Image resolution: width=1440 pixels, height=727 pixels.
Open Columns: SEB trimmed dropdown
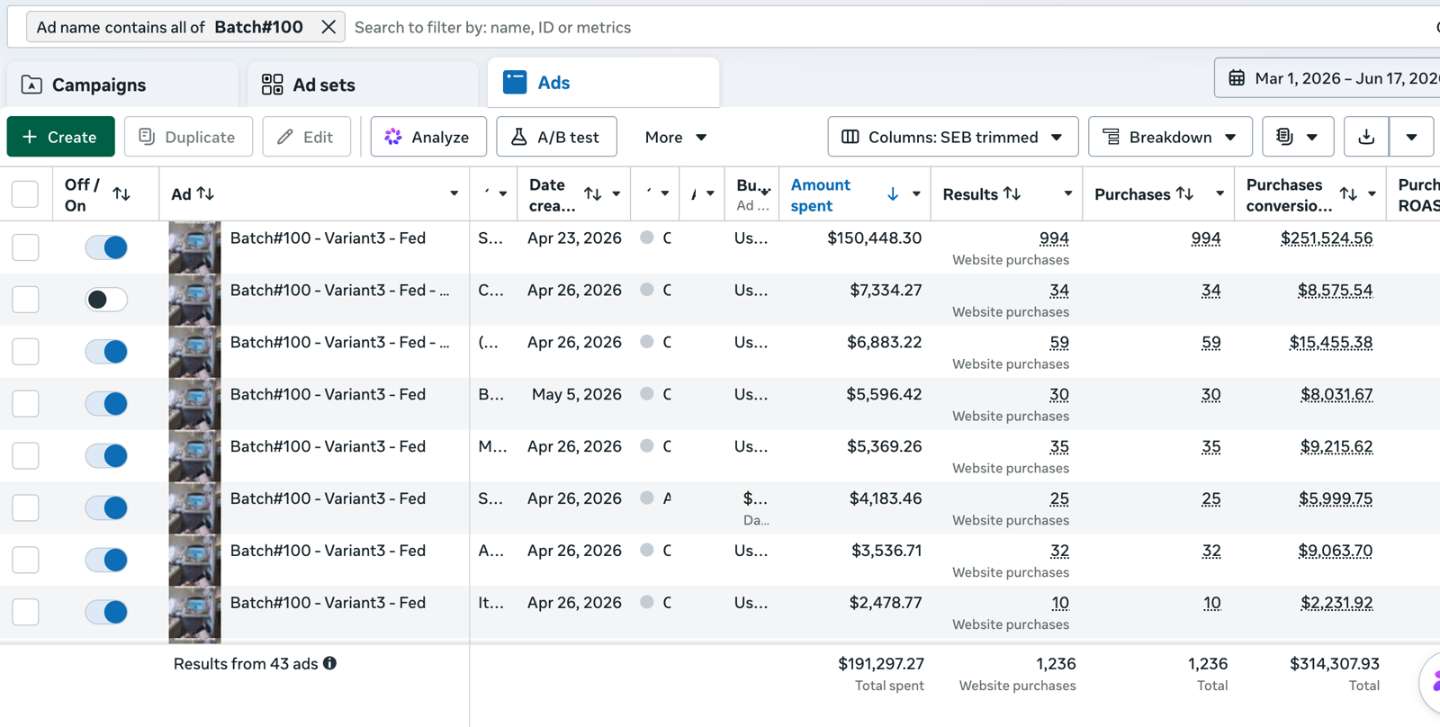(x=952, y=137)
